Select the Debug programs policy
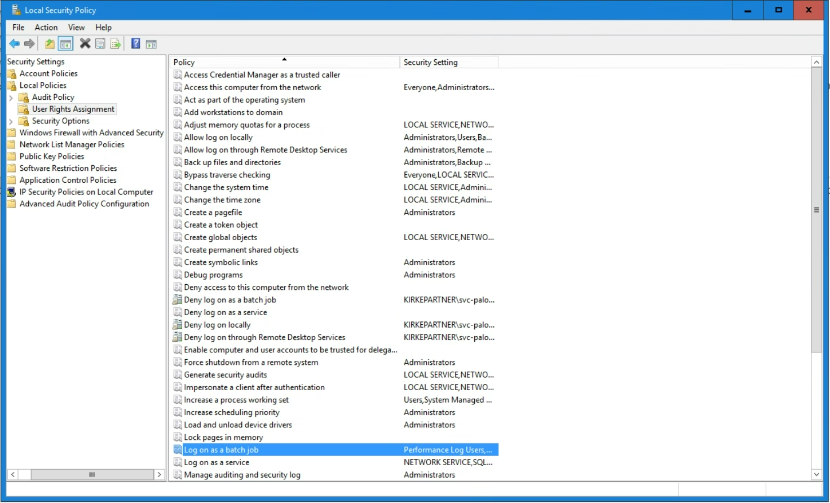The height and width of the screenshot is (503, 830). pos(213,275)
